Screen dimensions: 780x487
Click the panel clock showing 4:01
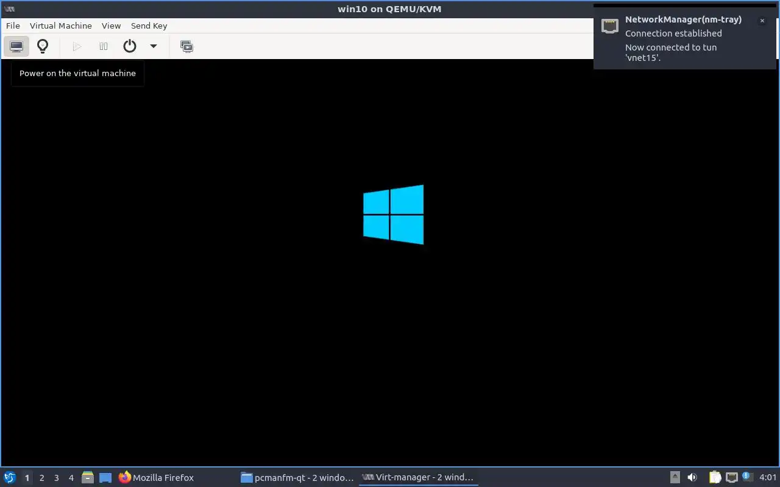click(x=768, y=477)
